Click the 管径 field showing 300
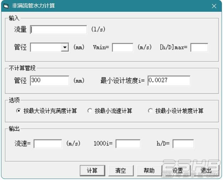This screenshot has height=180, width=223. coord(50,81)
